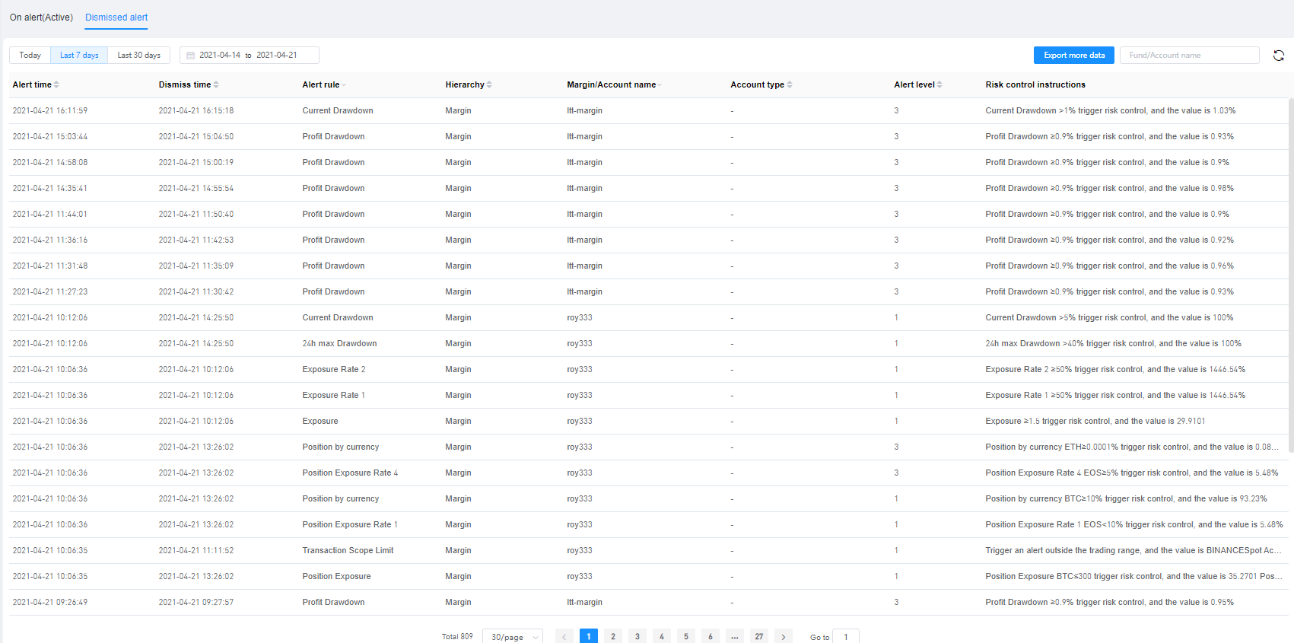Expand the 30/page size selector
The image size is (1294, 643).
point(513,637)
